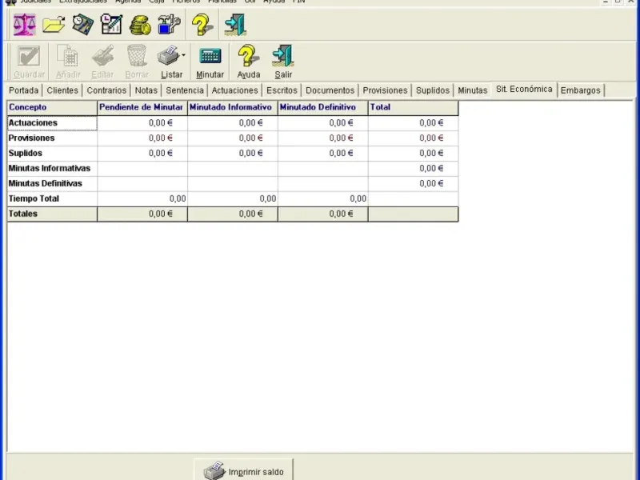Click the Total column header
The height and width of the screenshot is (480, 640).
coord(413,108)
